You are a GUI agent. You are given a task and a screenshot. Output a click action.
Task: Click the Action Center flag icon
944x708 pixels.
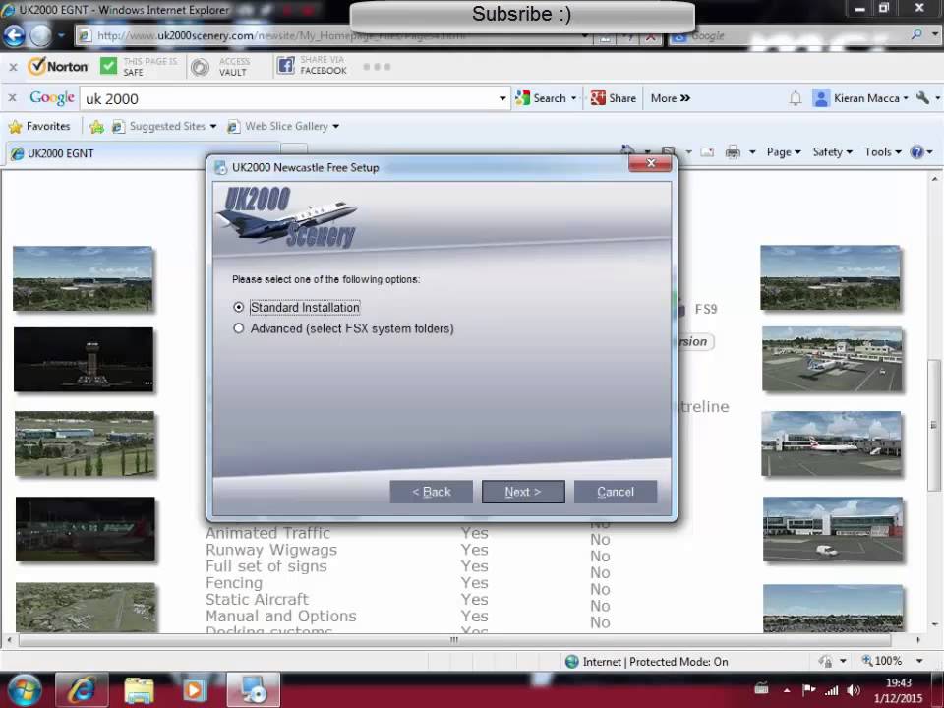tap(809, 690)
